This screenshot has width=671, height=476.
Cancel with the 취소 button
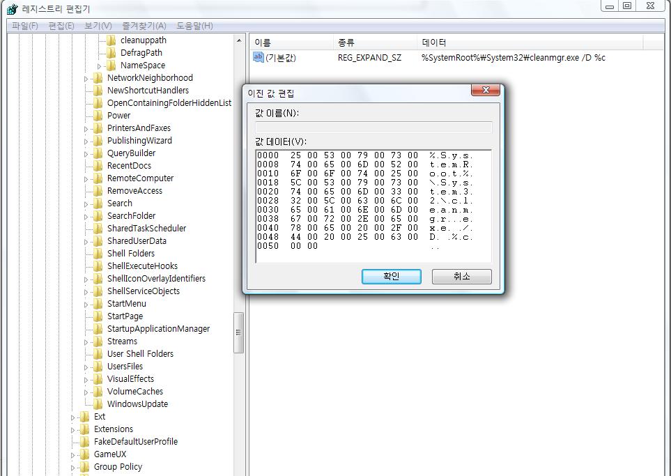coord(462,277)
